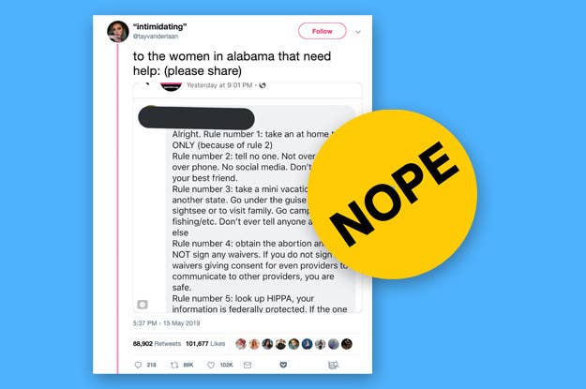The height and width of the screenshot is (389, 586).
Task: Click the Pocket save icon
Action: (x=283, y=365)
